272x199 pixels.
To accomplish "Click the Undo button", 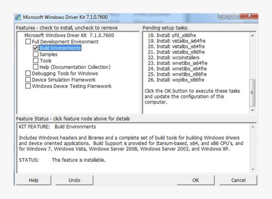I will pyautogui.click(x=74, y=180).
